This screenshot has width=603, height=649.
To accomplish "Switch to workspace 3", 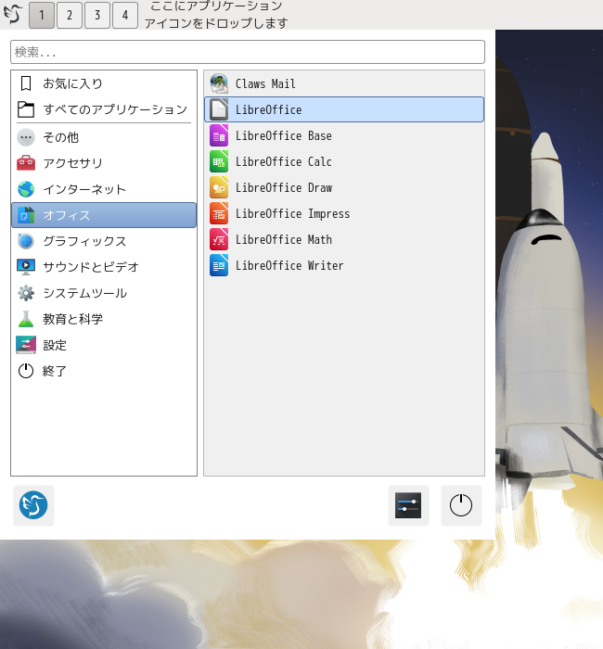I will [97, 15].
